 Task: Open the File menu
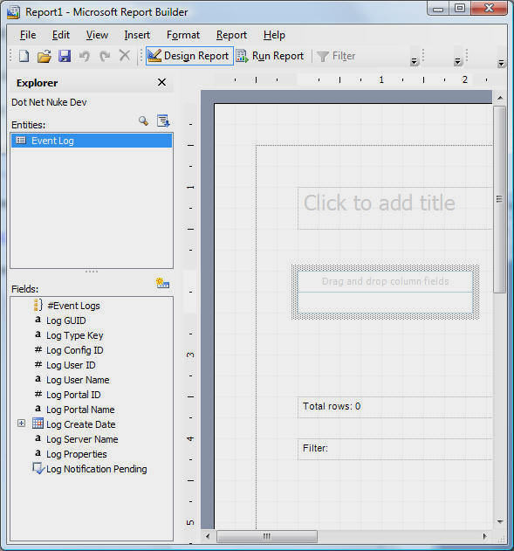tap(28, 35)
